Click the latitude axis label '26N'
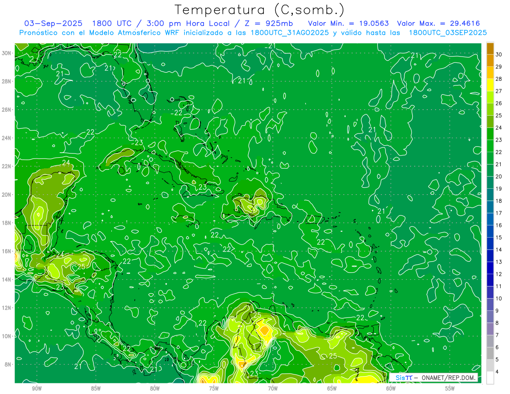 point(7,110)
